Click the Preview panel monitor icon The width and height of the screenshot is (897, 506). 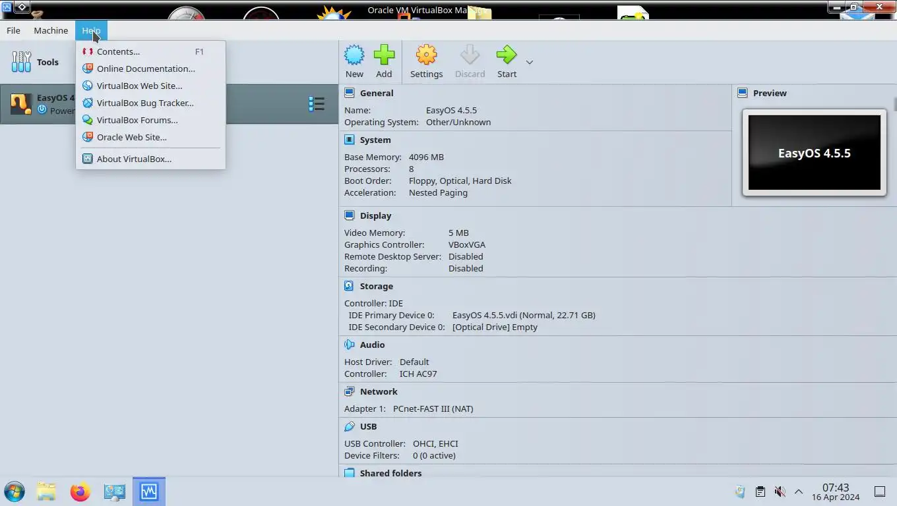[x=742, y=93]
